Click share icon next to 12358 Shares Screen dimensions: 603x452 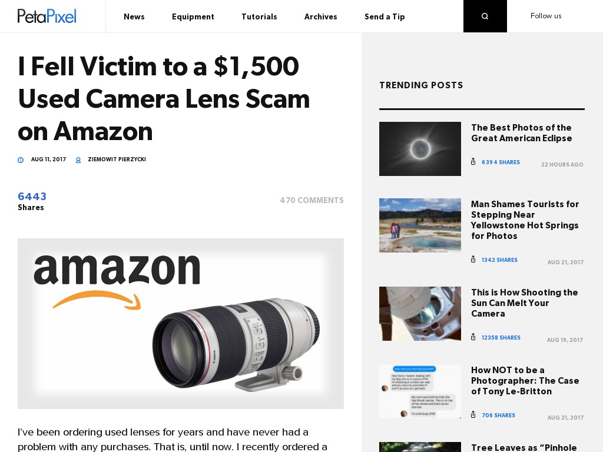[x=473, y=337]
